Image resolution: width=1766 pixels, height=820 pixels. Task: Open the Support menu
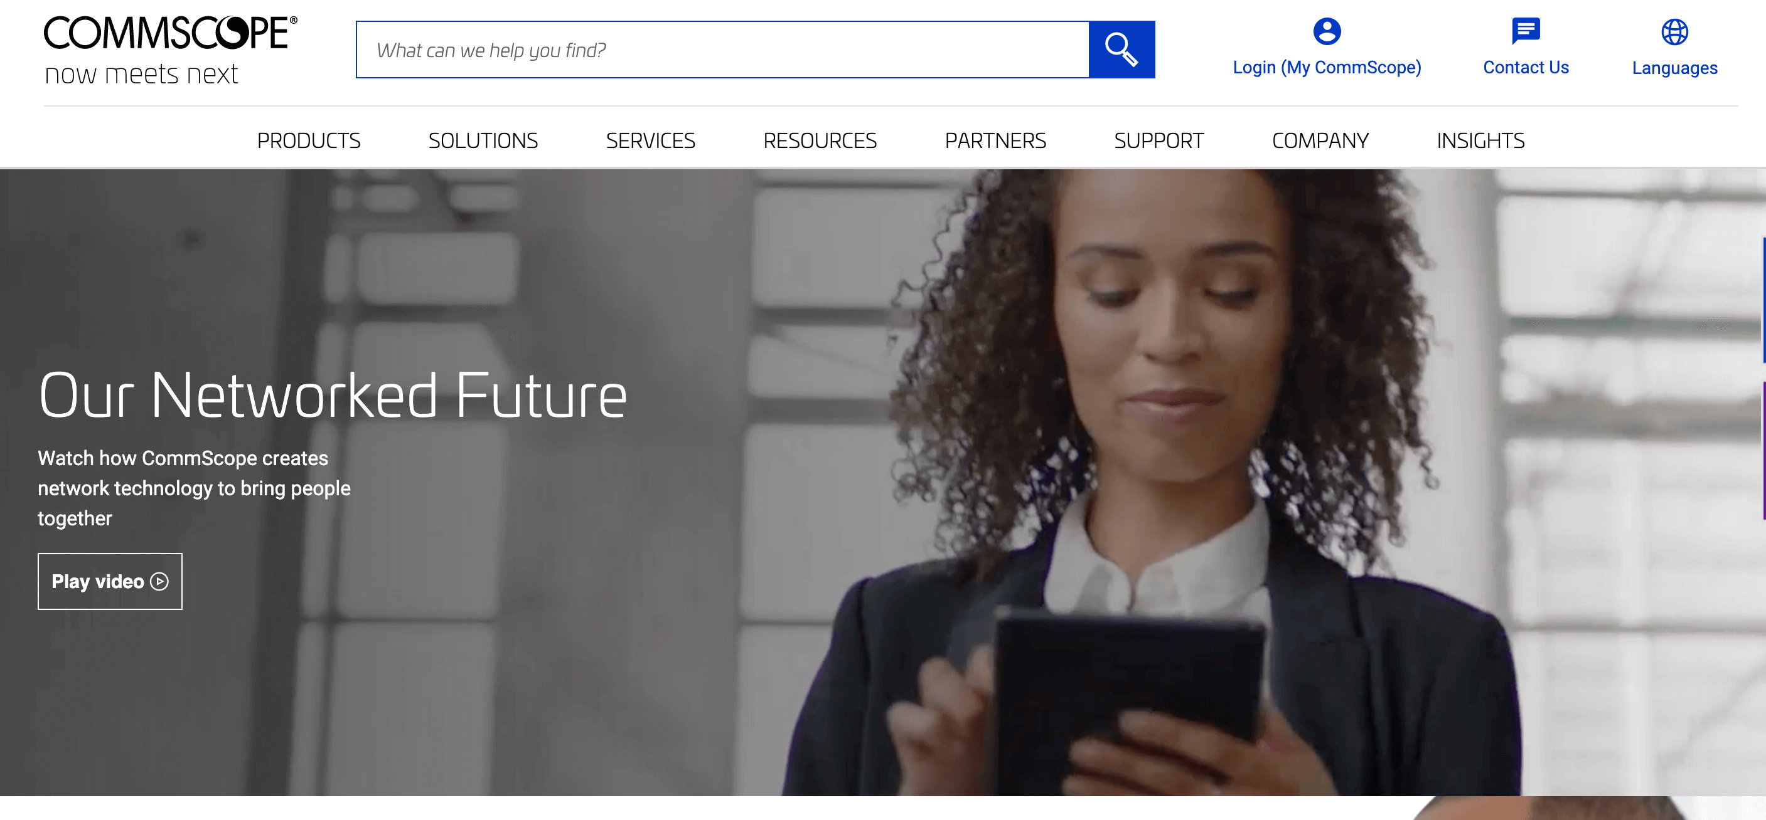click(x=1159, y=140)
